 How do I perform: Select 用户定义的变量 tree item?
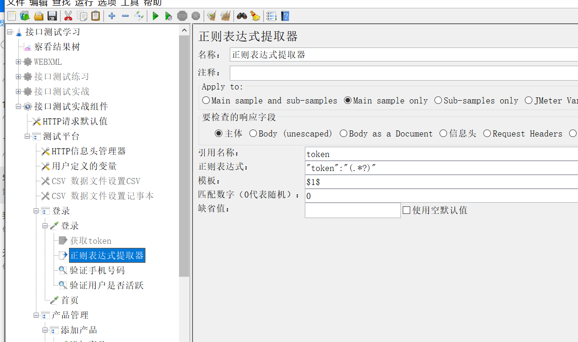[84, 166]
